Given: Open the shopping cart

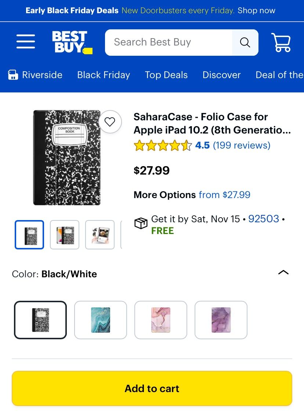Looking at the screenshot, I should [281, 42].
